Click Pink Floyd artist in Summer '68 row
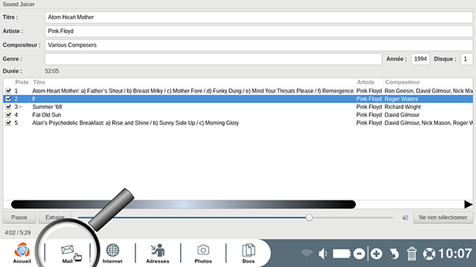 [369, 107]
